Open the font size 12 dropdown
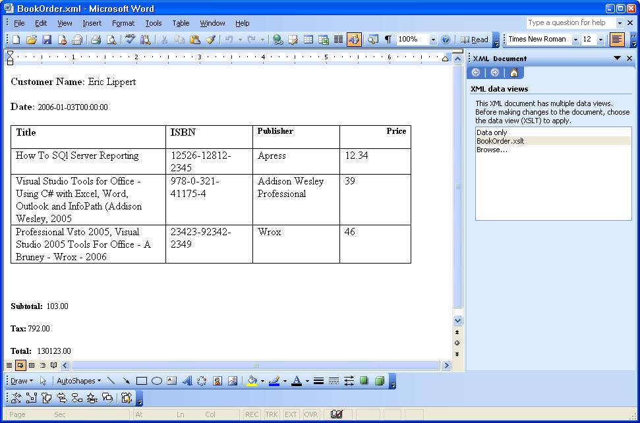 click(600, 40)
